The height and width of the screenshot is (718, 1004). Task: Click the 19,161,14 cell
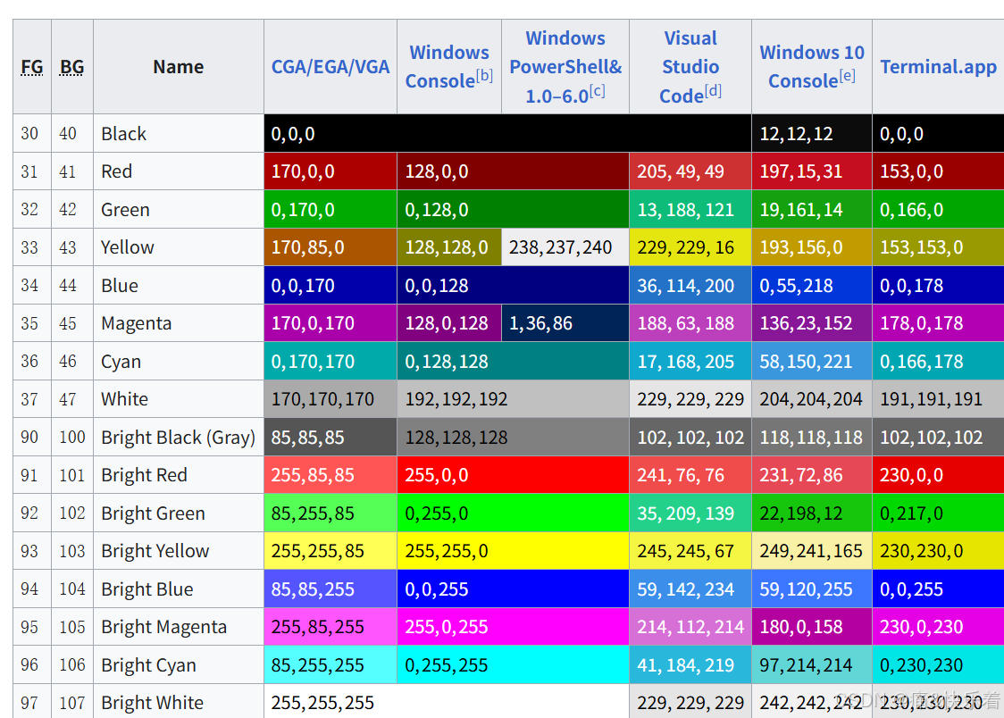pos(812,209)
